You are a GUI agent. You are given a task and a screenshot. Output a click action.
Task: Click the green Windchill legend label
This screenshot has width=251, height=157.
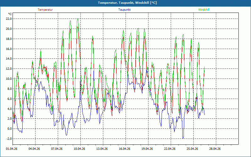coord(204,10)
